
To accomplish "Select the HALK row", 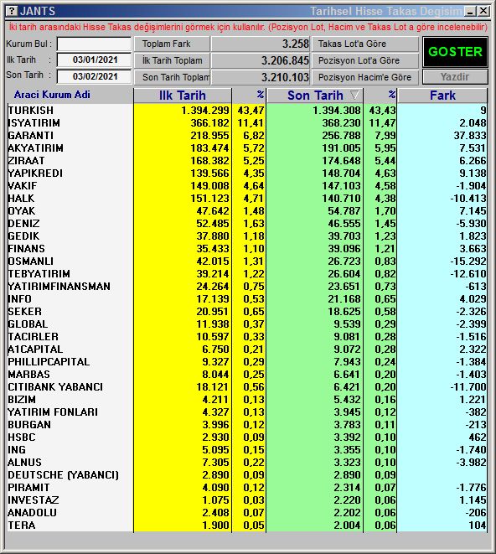I will [247, 199].
